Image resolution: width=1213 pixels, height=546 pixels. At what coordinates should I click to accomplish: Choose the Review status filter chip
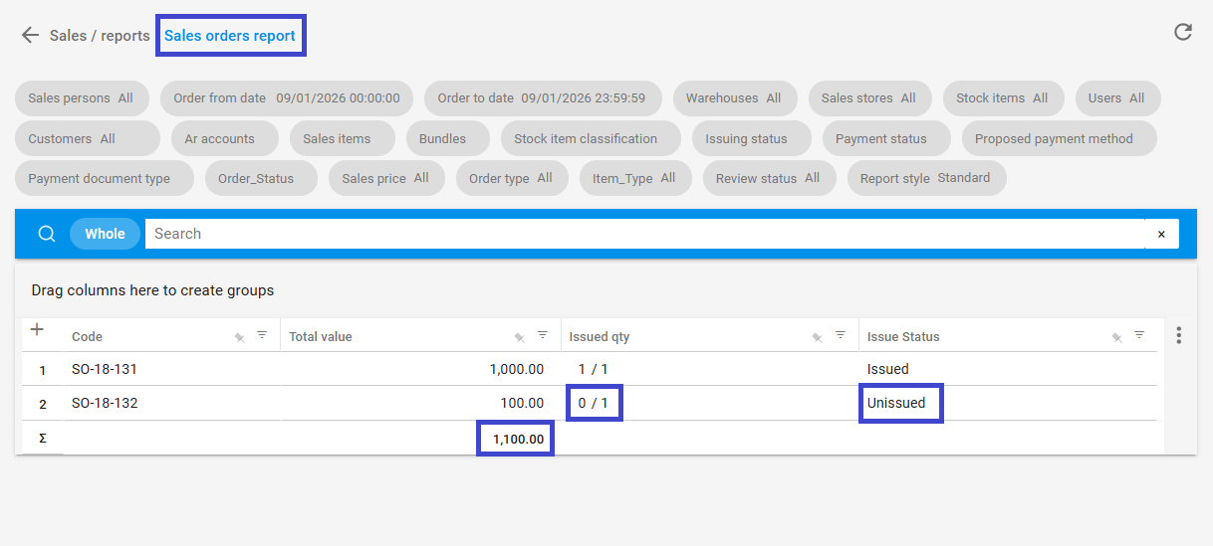point(769,178)
